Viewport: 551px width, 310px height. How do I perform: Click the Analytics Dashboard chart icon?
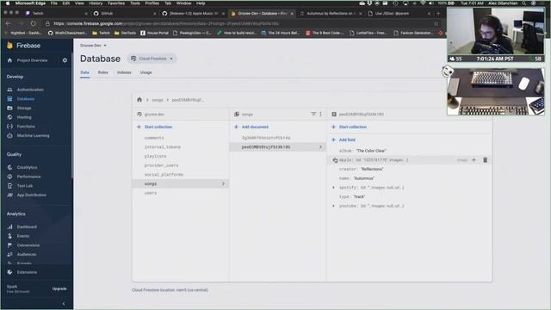click(x=9, y=226)
